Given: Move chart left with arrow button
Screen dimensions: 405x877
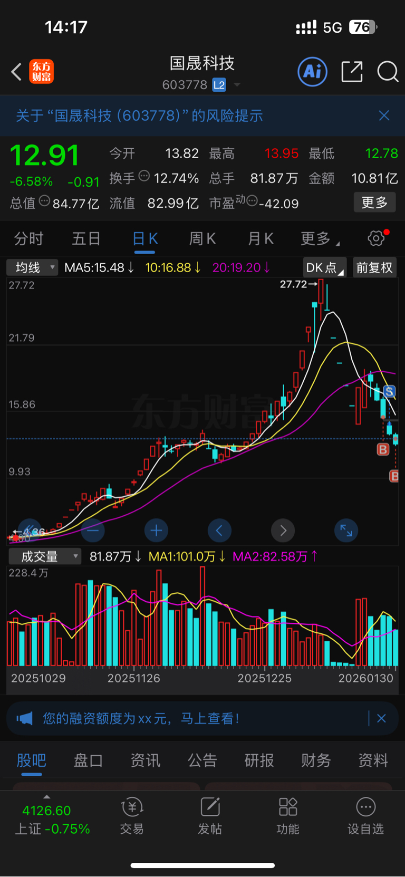Looking at the screenshot, I should pos(219,531).
